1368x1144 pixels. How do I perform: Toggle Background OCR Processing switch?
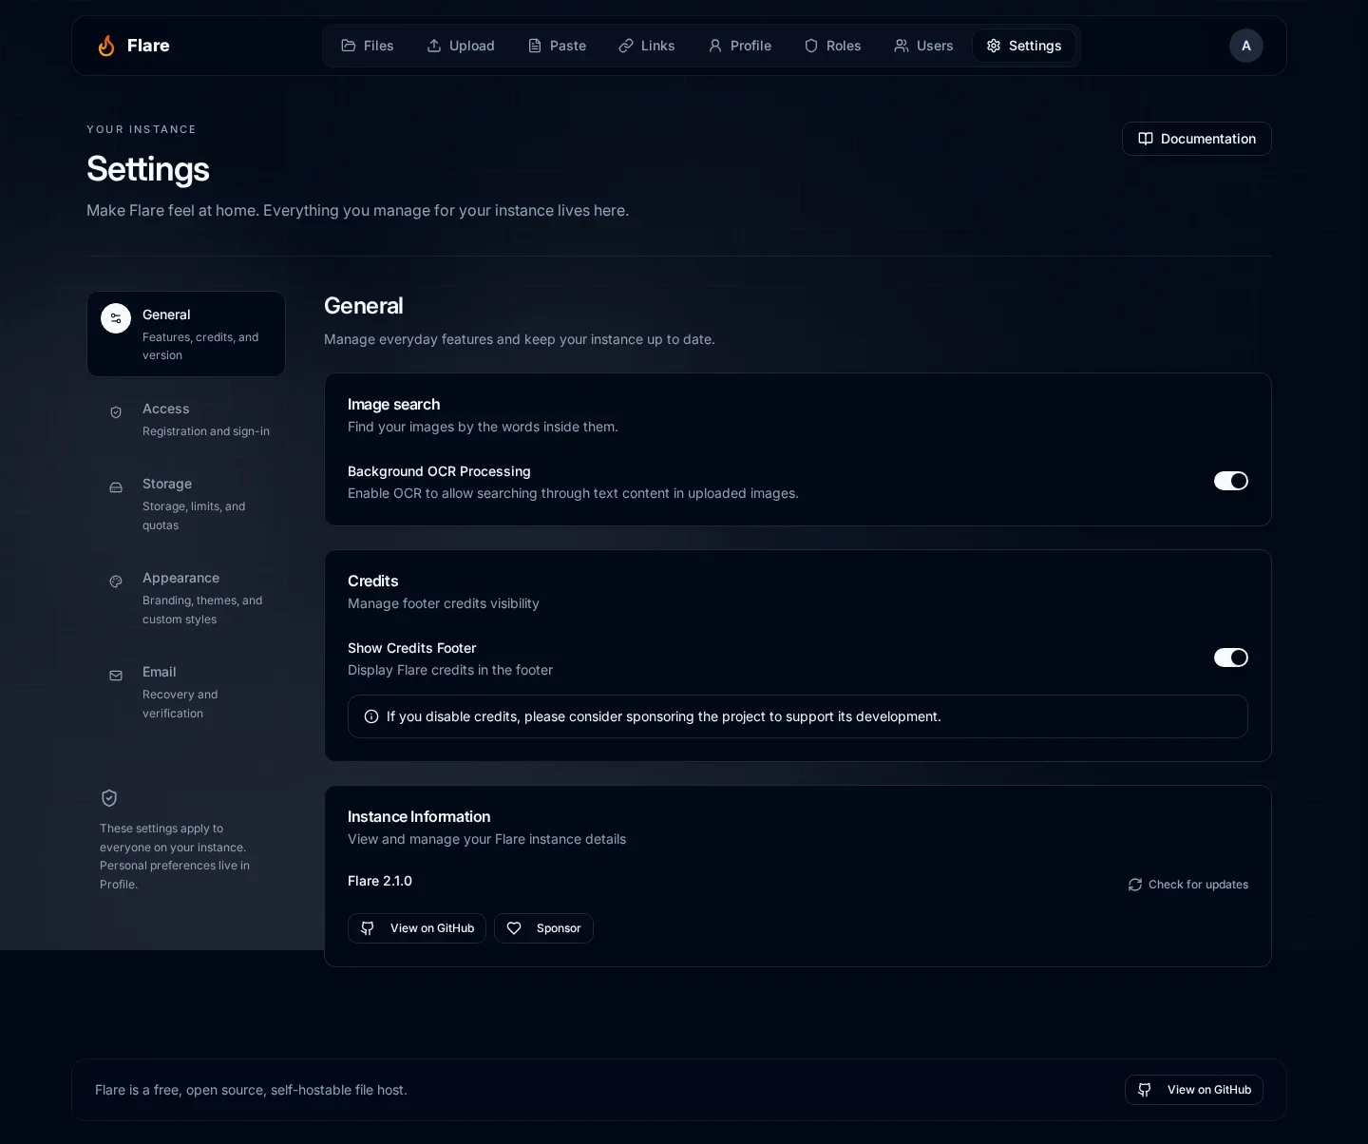point(1231,481)
